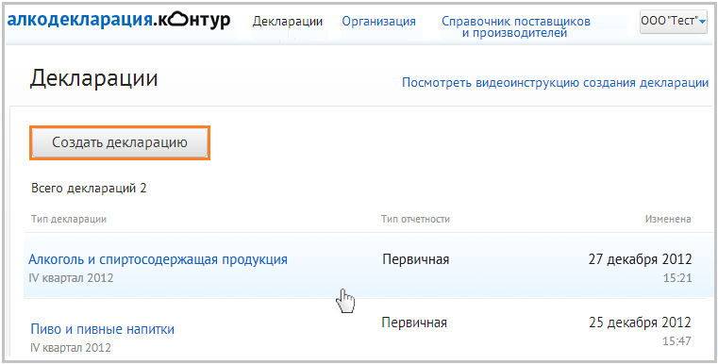Open the Посмотреть видеоинструкцию создания декларации link

pos(555,83)
